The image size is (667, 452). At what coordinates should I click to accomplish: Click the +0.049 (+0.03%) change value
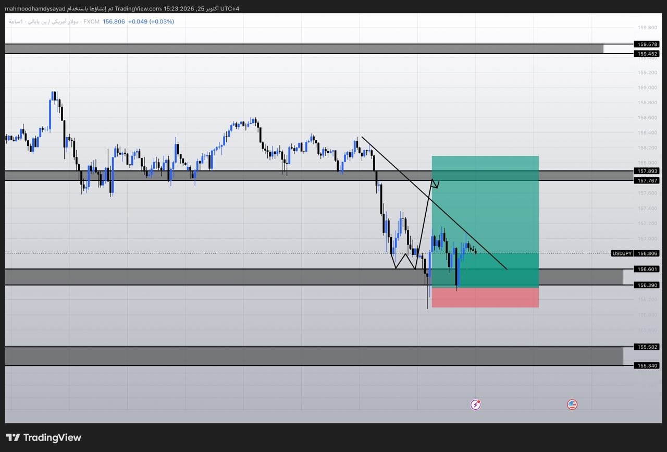[152, 21]
